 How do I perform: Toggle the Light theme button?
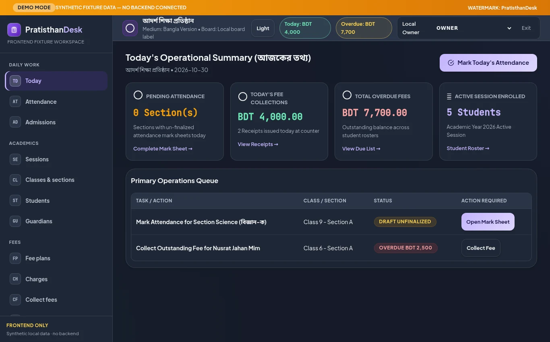(263, 28)
